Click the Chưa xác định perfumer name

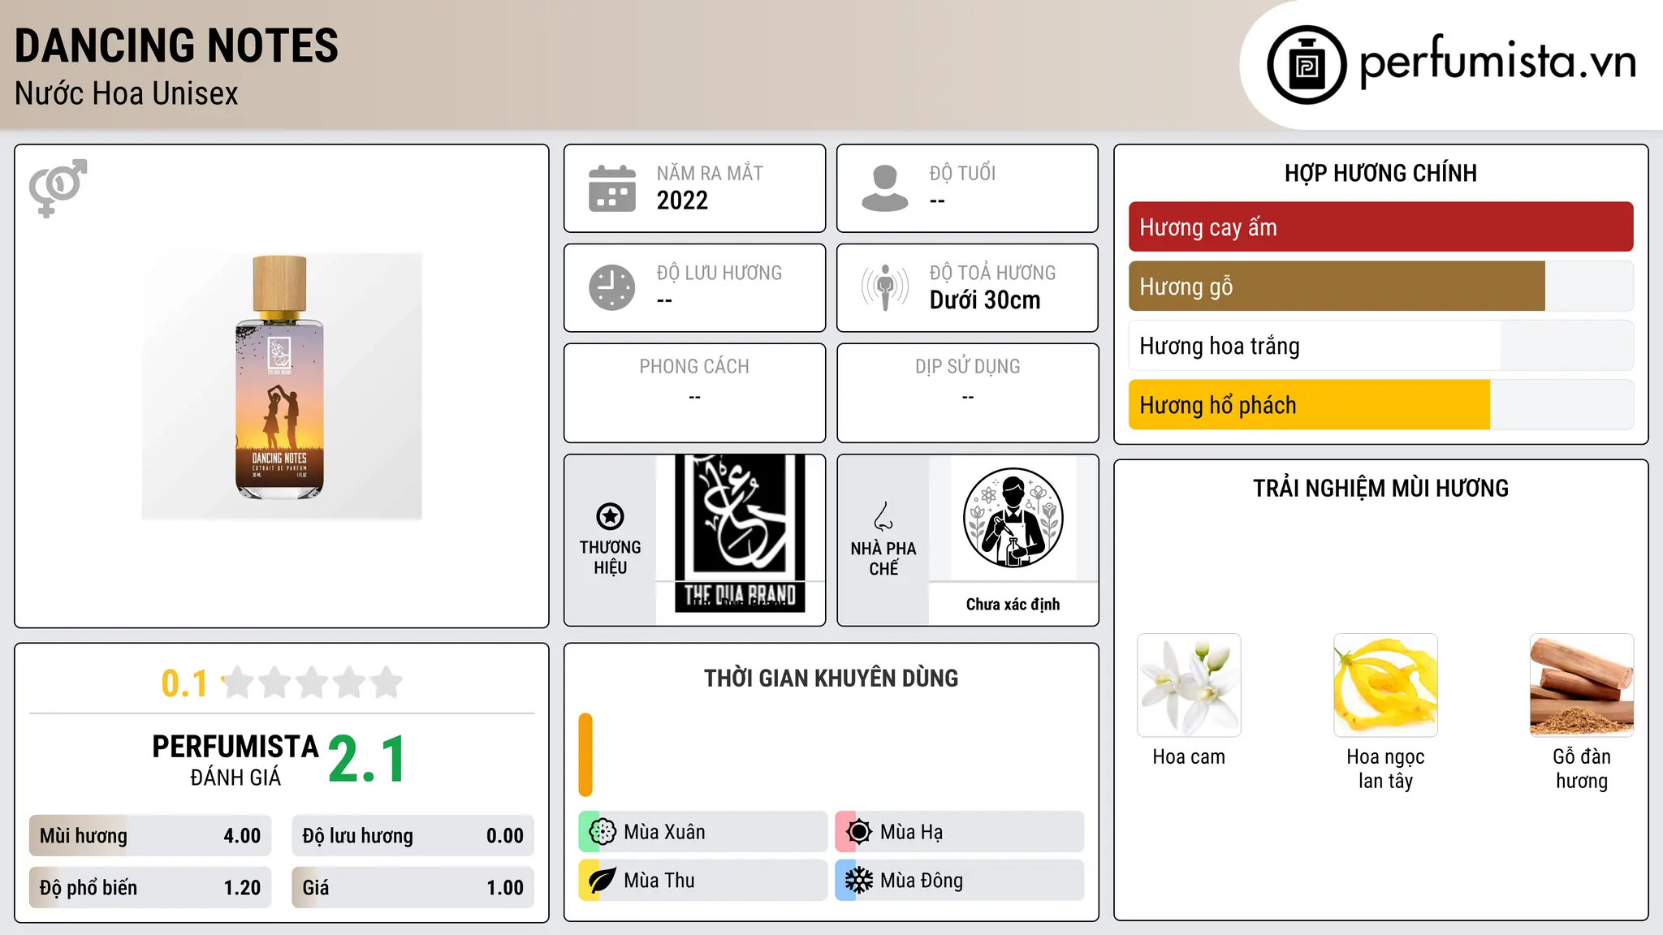click(1013, 605)
